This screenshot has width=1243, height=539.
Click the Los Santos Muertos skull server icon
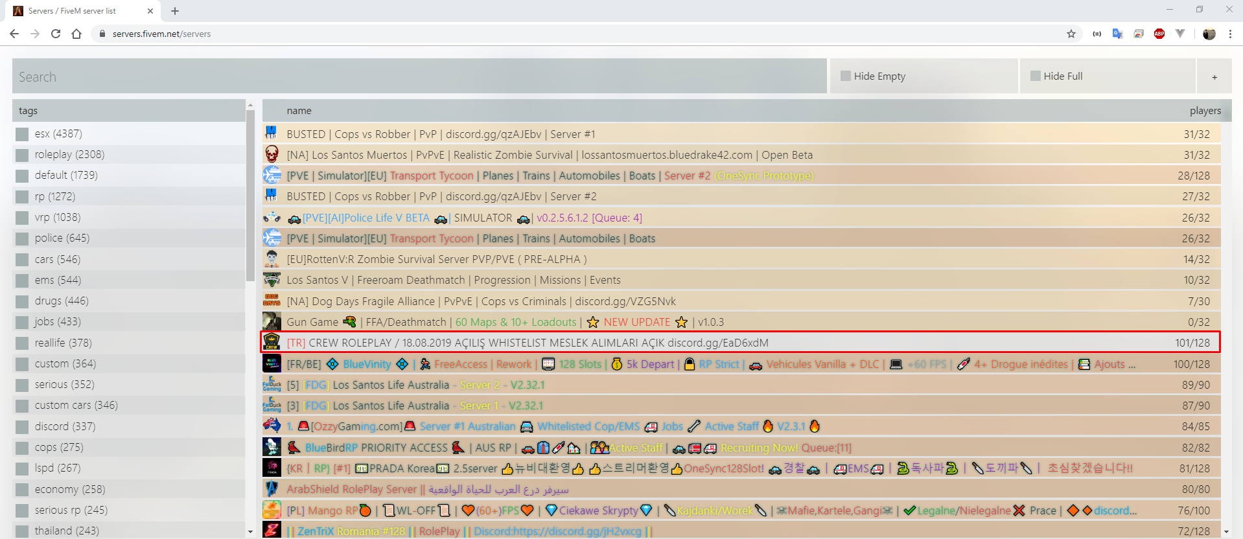coord(272,154)
